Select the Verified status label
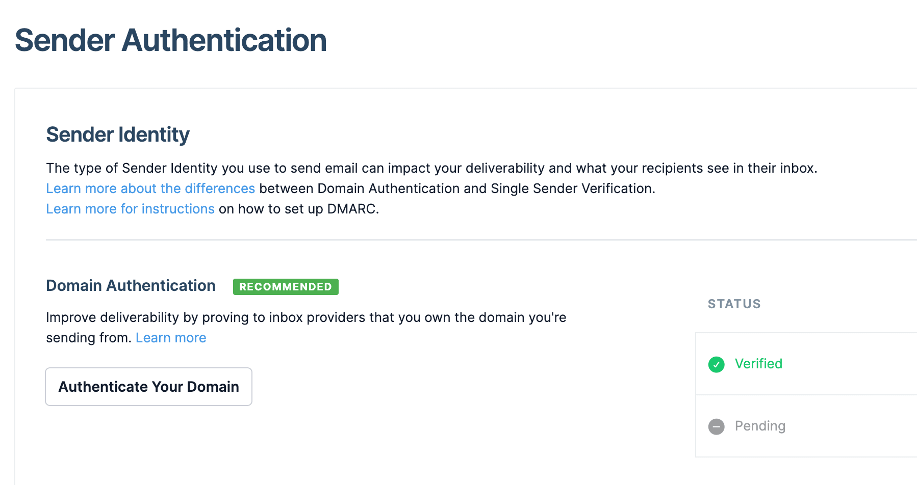Image resolution: width=917 pixels, height=485 pixels. pyautogui.click(x=758, y=364)
